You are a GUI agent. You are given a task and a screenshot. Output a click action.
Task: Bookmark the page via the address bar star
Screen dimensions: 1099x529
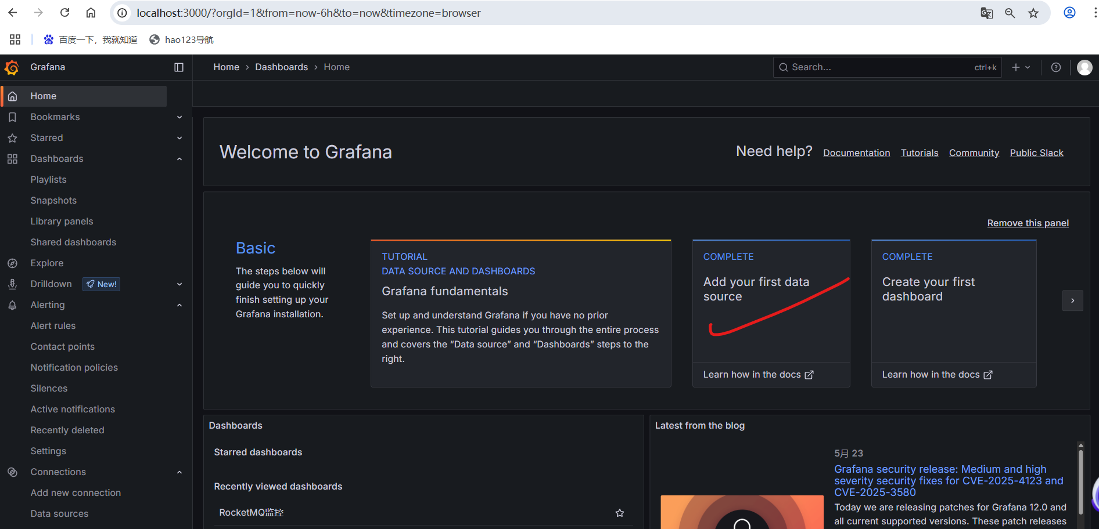click(x=1033, y=13)
